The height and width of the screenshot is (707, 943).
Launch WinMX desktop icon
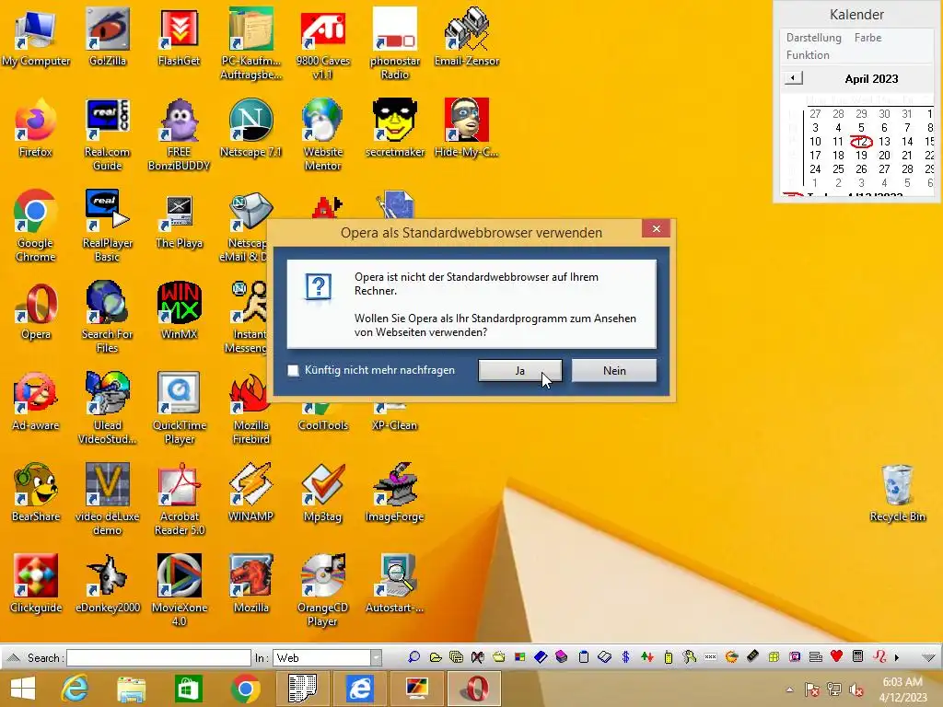click(180, 311)
